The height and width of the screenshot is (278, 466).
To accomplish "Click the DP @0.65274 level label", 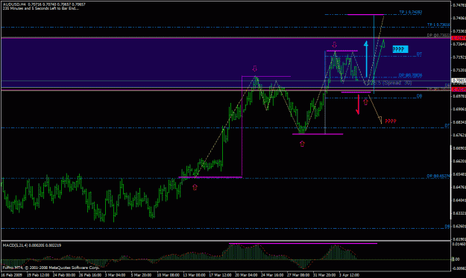I will pos(438,176).
